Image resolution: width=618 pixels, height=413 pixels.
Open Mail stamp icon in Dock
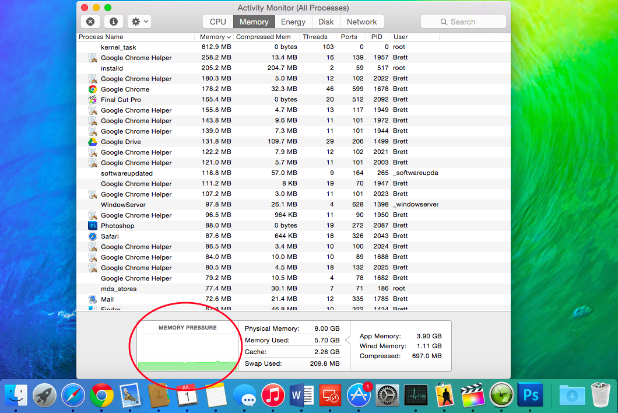(x=130, y=395)
